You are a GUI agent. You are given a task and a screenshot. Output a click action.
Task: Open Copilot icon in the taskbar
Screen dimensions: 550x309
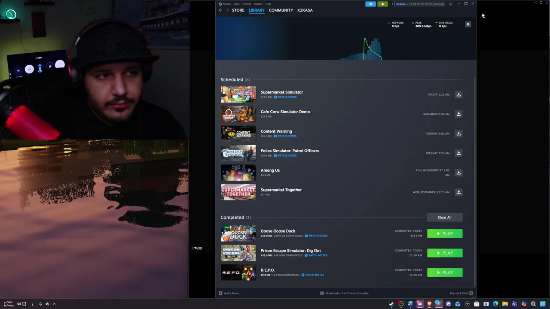point(524,304)
